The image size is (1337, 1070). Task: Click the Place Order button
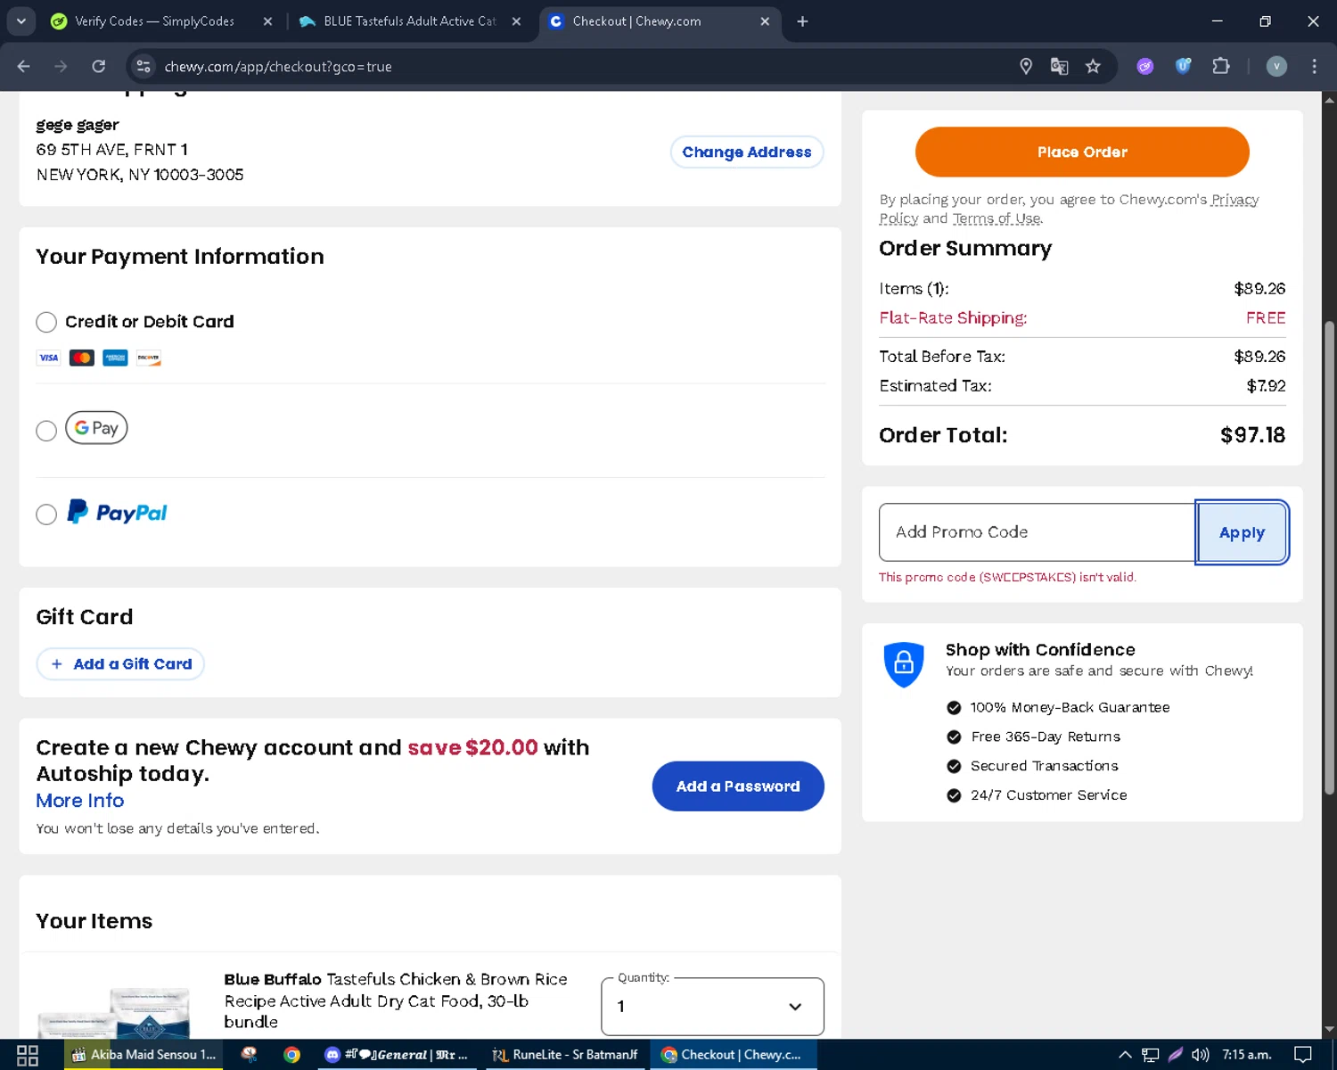click(x=1082, y=152)
